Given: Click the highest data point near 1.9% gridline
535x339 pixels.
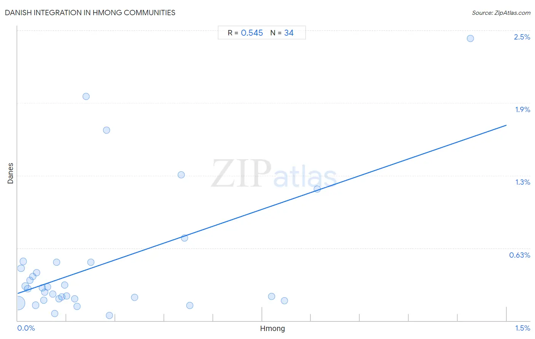Looking at the screenshot, I should pyautogui.click(x=86, y=97).
